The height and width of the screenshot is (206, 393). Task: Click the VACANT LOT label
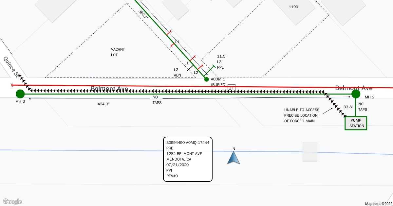click(118, 52)
